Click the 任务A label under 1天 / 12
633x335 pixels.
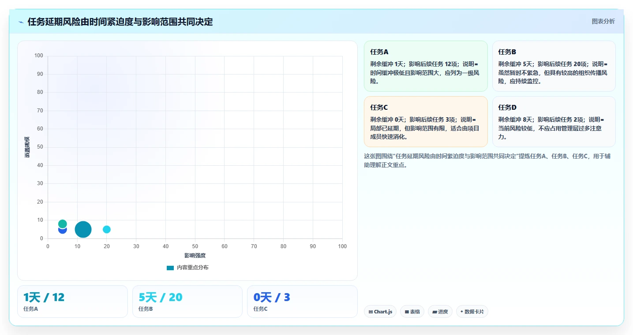click(x=30, y=309)
